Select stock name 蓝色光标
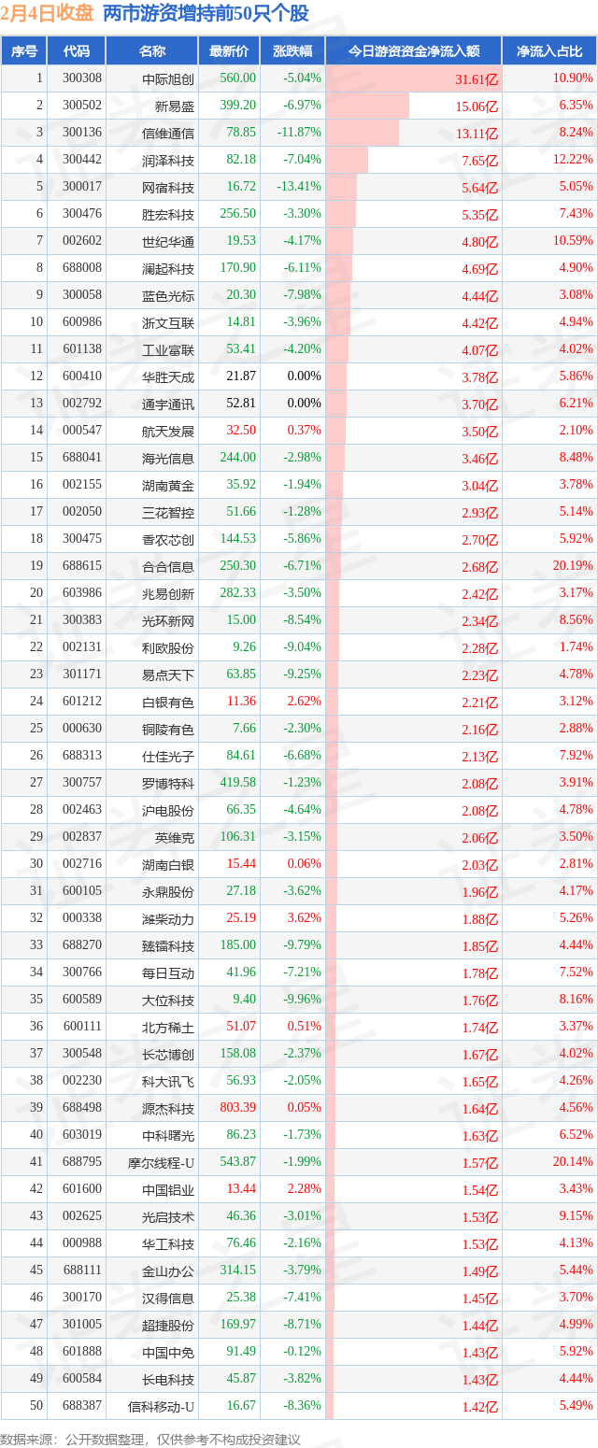This screenshot has height=1448, width=598. coord(168,295)
